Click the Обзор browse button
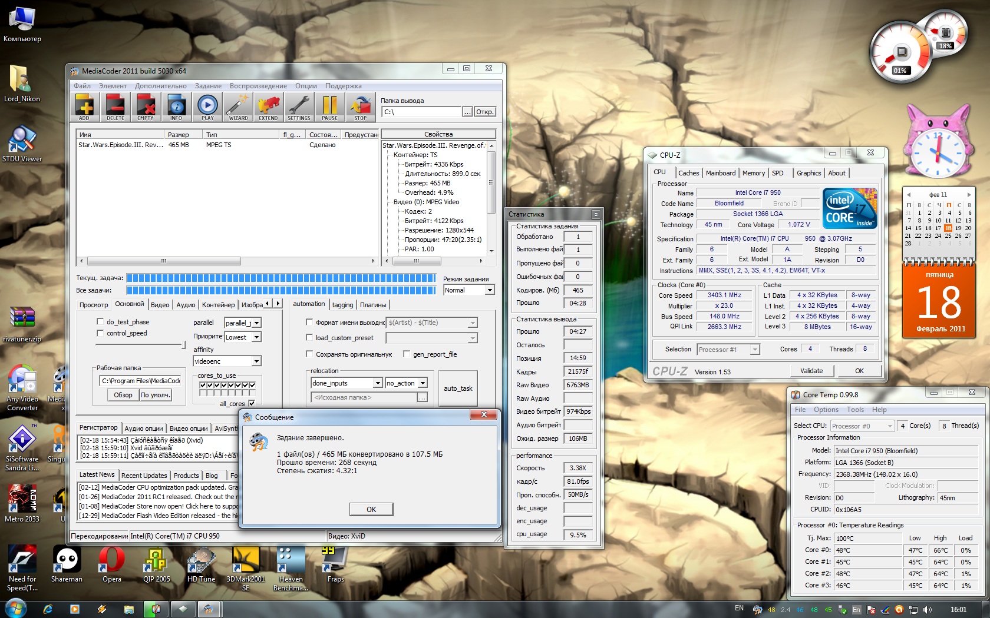990x618 pixels. pos(123,395)
